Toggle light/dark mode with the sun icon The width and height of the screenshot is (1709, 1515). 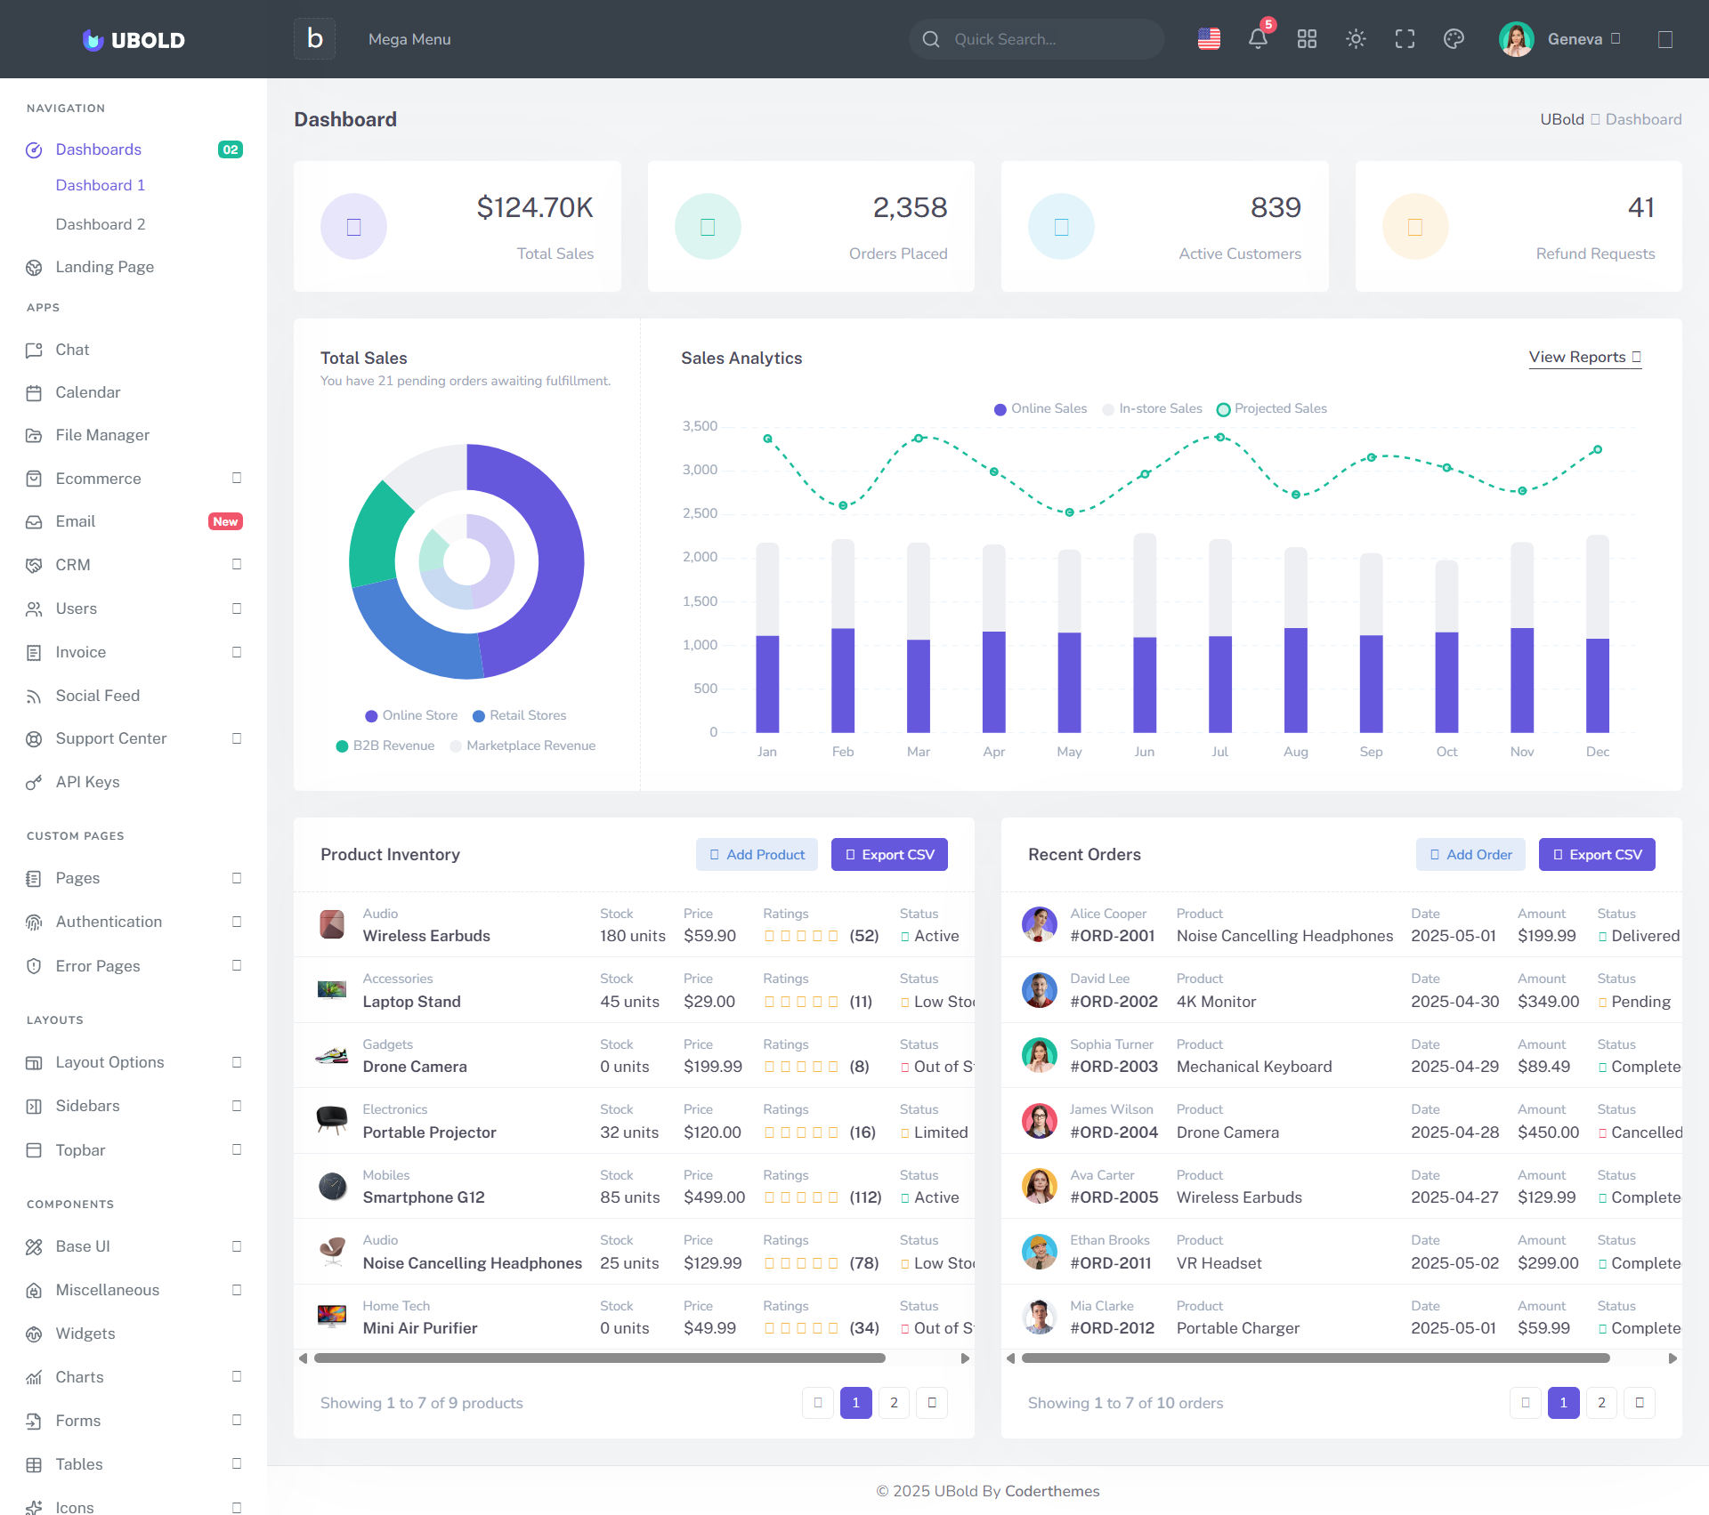point(1356,38)
